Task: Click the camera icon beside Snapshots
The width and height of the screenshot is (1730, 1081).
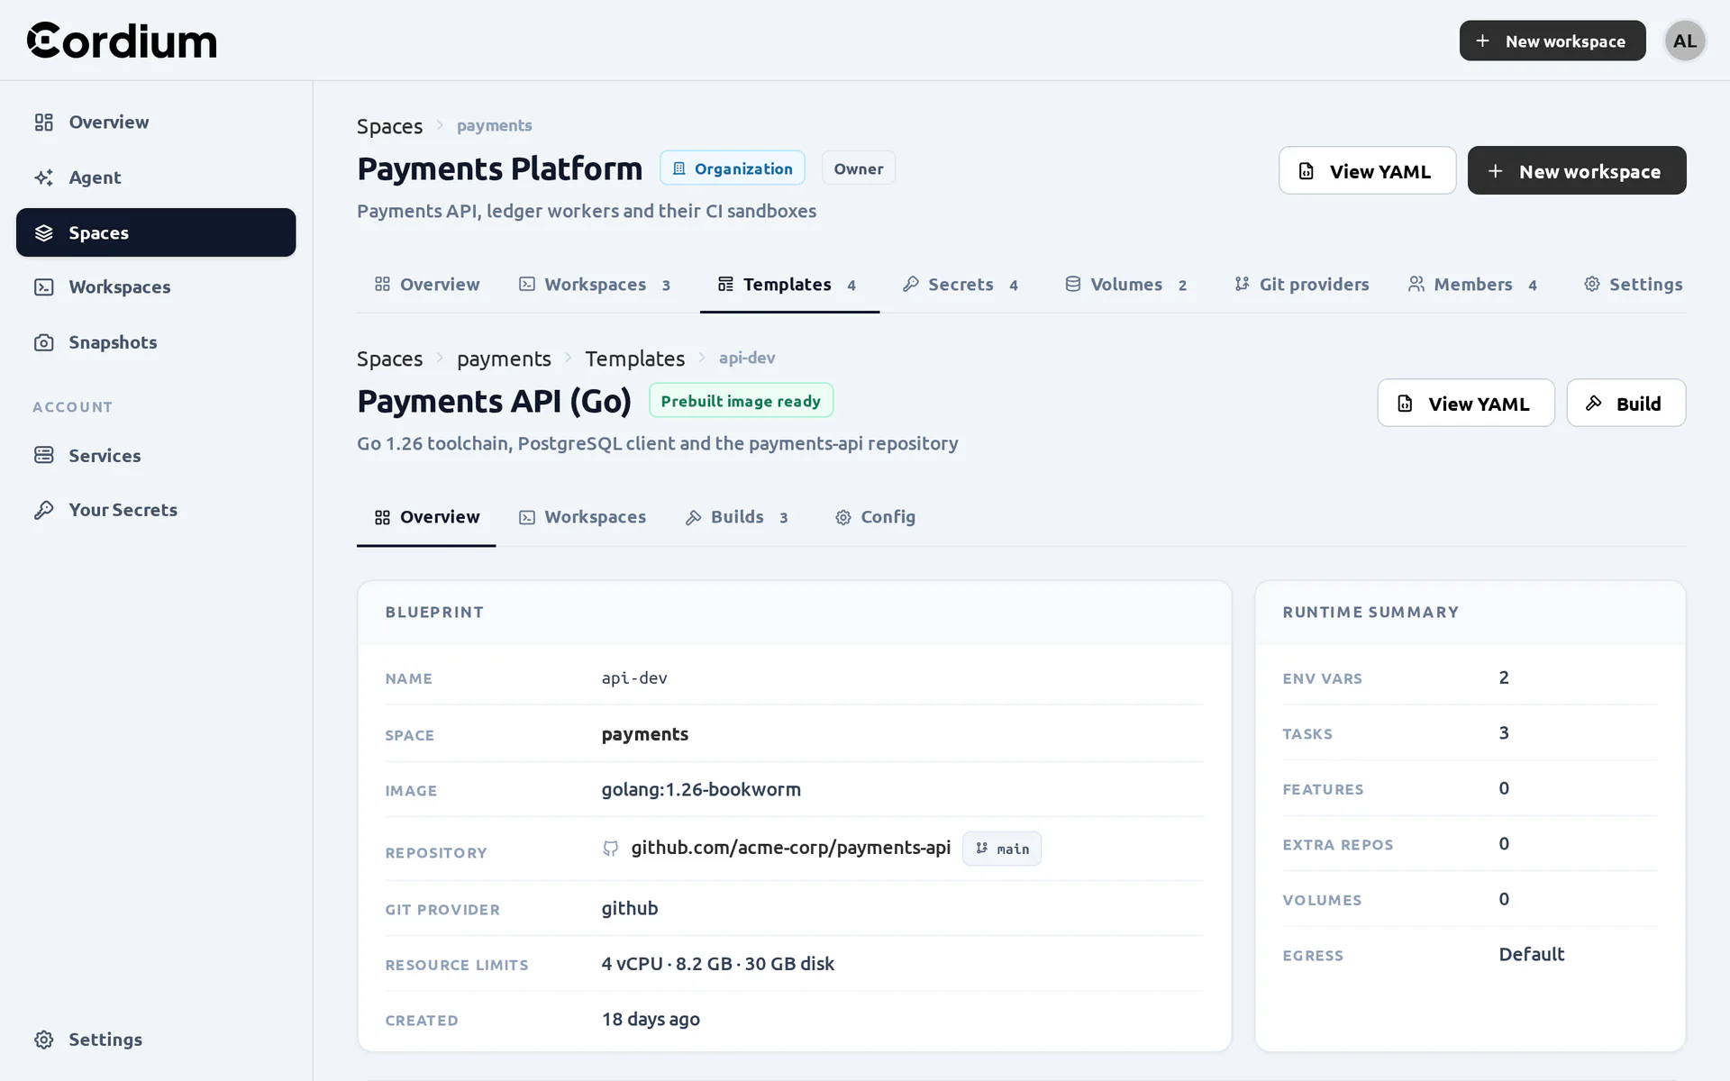Action: tap(43, 342)
